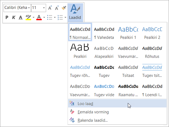
Task: Apply red font color
Action: [39, 17]
